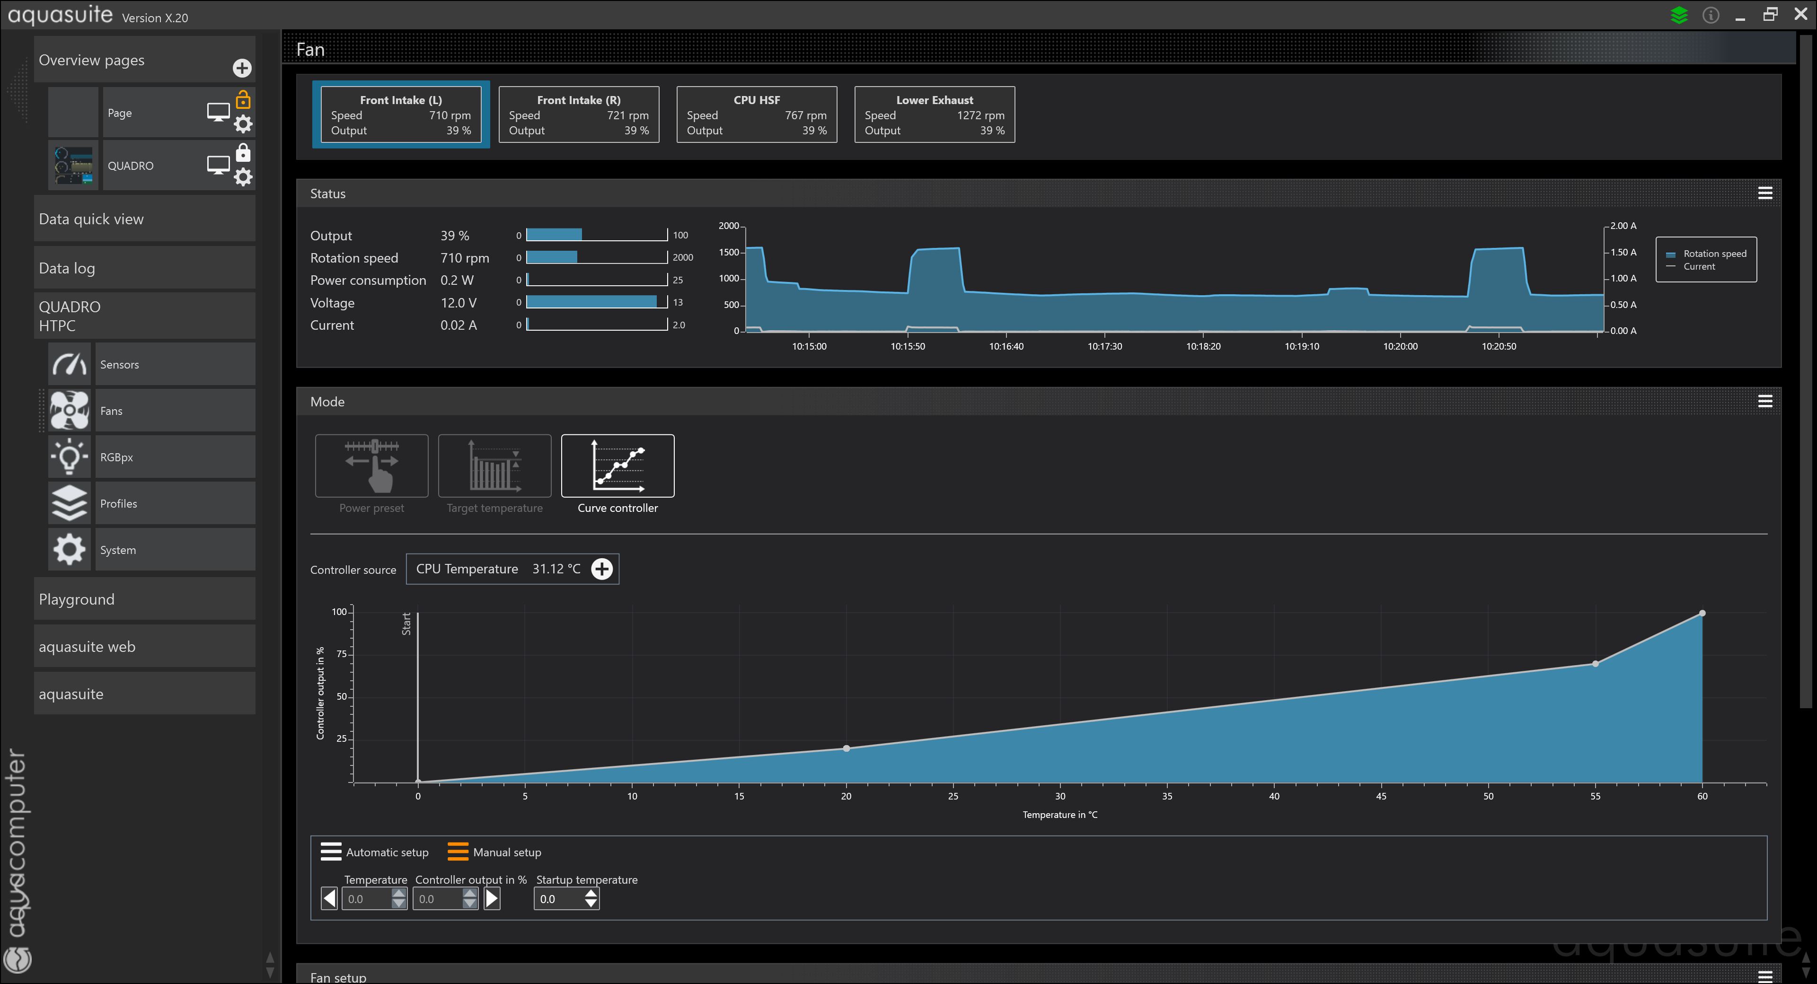Screen dimensions: 1817x984
Task: Open settings gear for QUADRO overview page
Action: pyautogui.click(x=243, y=177)
